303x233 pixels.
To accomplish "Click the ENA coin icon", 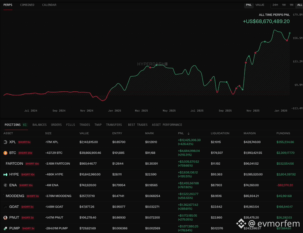I will pyautogui.click(x=5, y=185).
